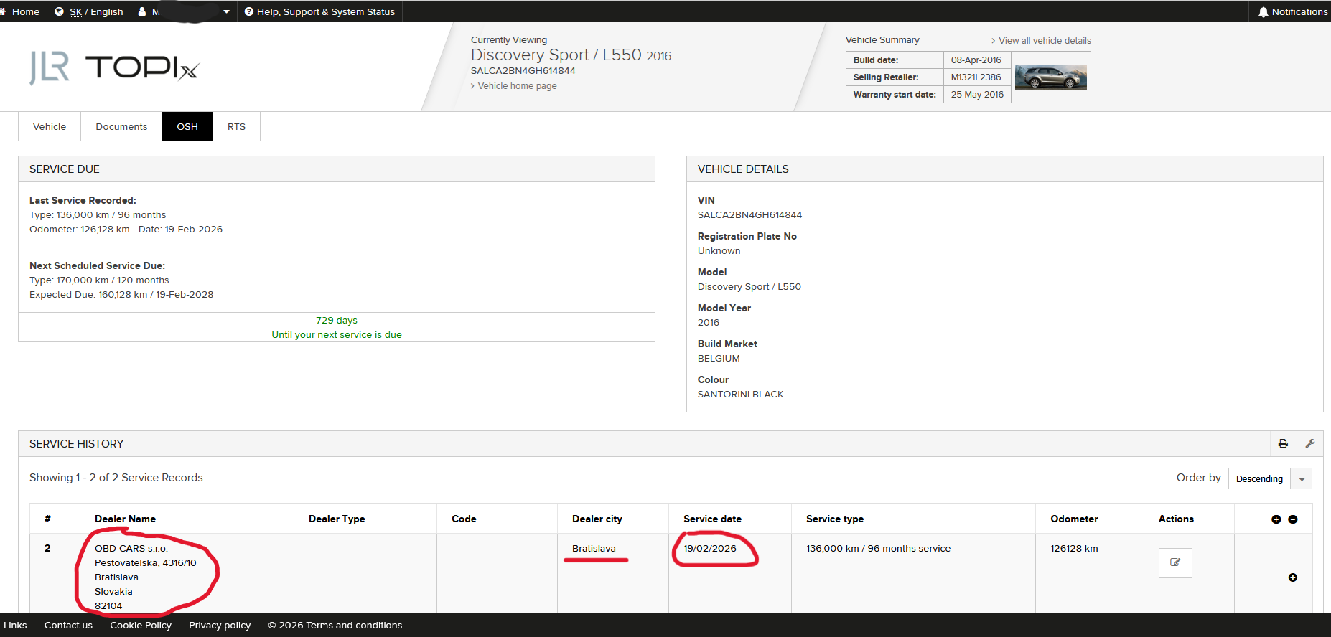The height and width of the screenshot is (637, 1331).
Task: Open the user account dropdown menu
Action: [184, 11]
